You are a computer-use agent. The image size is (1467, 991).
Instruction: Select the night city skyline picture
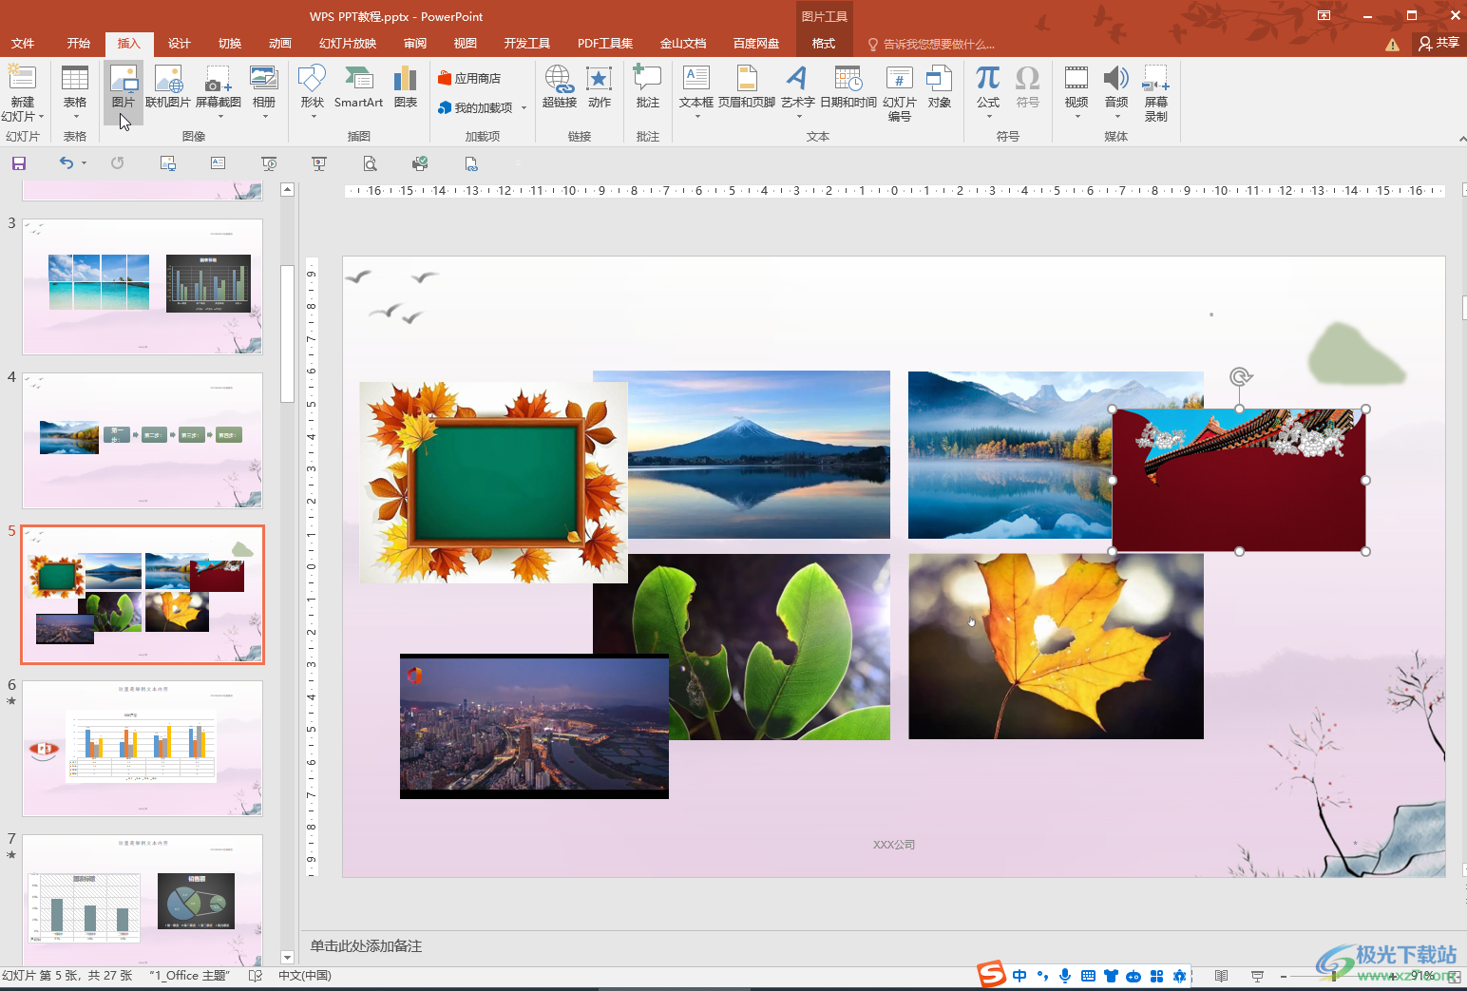534,726
